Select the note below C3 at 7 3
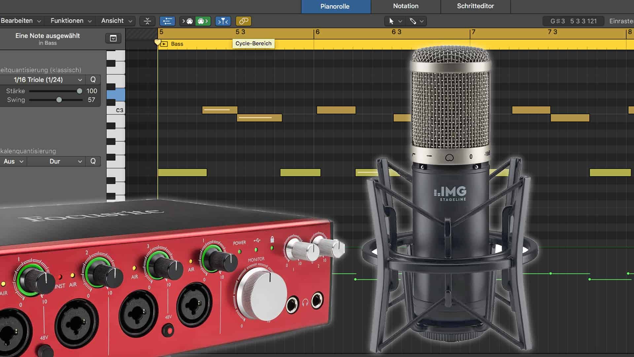The height and width of the screenshot is (357, 634). 570,118
